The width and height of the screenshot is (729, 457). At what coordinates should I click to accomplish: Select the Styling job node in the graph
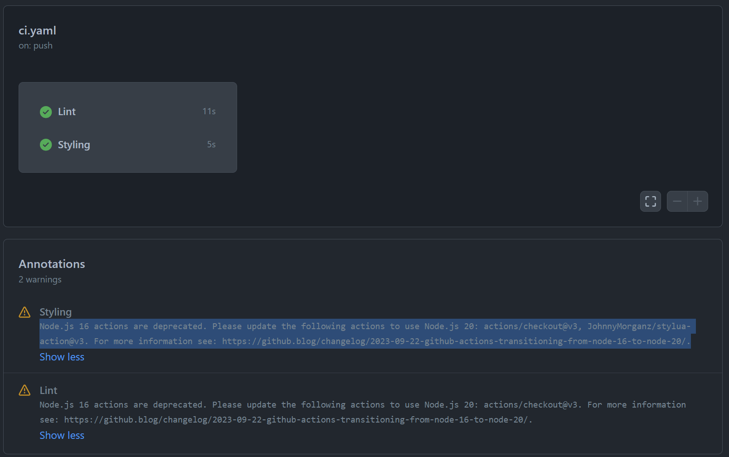(x=74, y=145)
